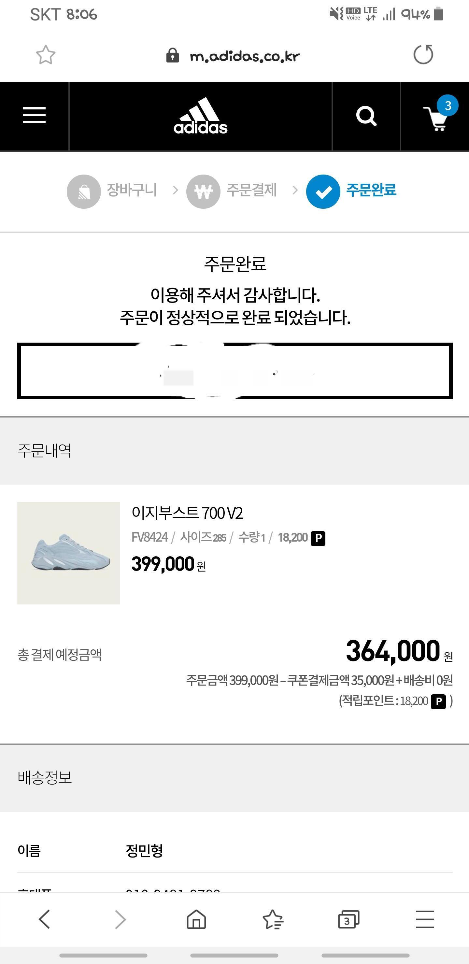Tap the black outlined order number box

click(235, 371)
